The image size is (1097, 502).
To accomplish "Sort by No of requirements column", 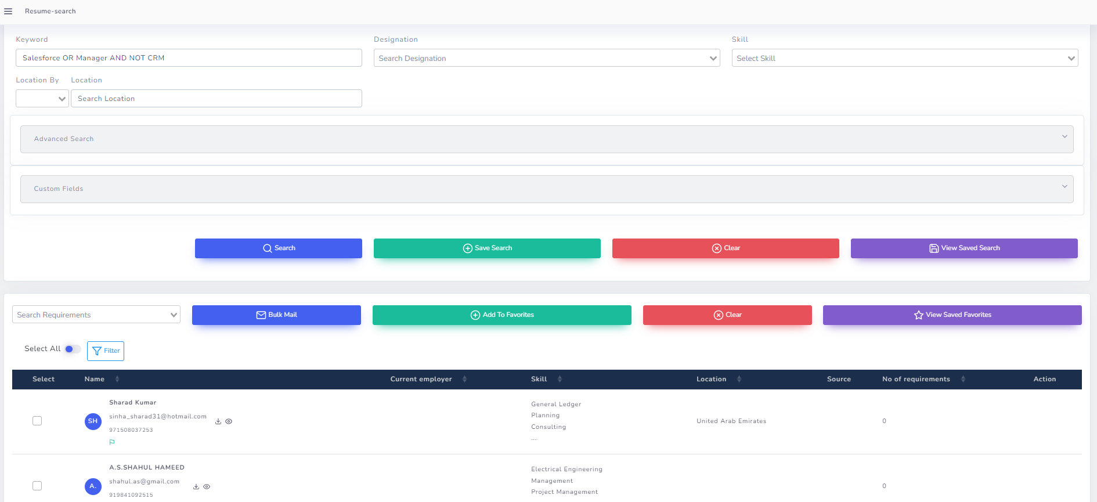I will click(963, 379).
